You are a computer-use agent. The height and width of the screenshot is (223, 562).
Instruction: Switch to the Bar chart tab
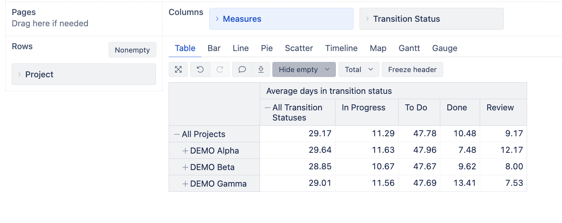click(214, 48)
